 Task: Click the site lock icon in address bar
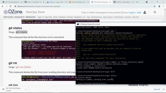15,6
